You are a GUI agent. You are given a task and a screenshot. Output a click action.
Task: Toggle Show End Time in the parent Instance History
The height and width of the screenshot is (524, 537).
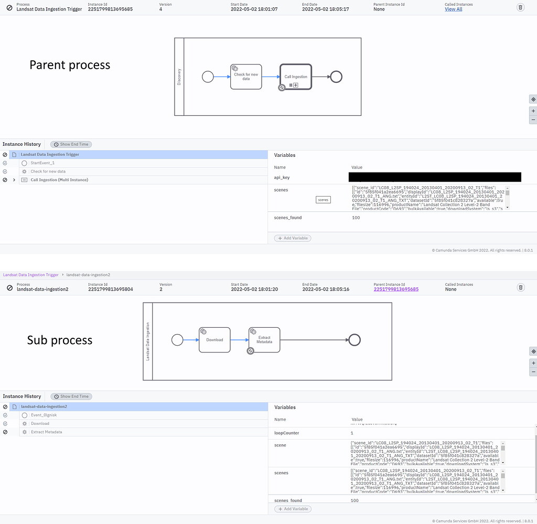pyautogui.click(x=71, y=144)
